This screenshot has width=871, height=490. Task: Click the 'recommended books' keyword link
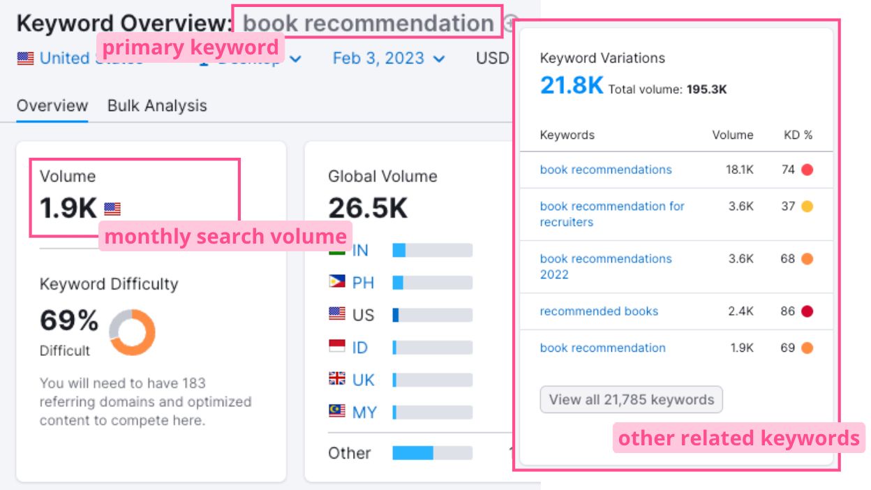pyautogui.click(x=599, y=311)
